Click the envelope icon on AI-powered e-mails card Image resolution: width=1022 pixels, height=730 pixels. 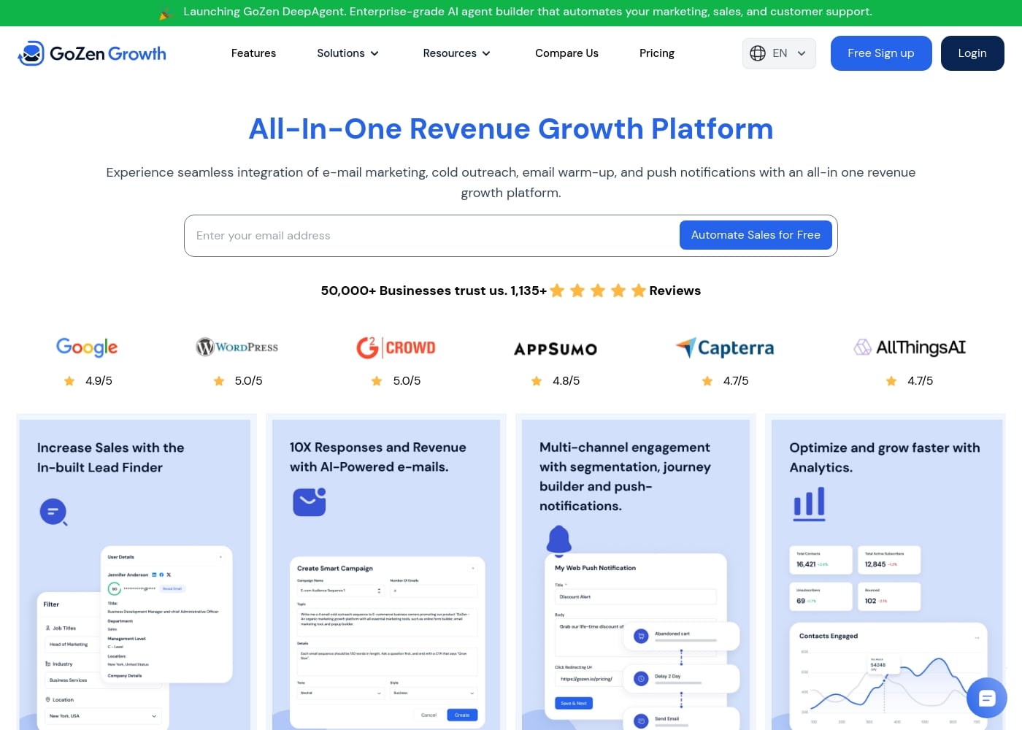coord(309,502)
